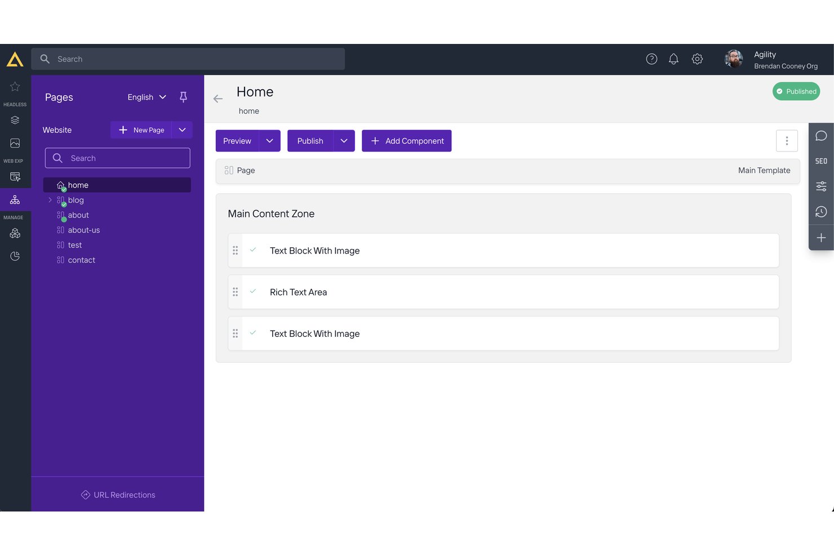Click the URL Redirections diamond icon
This screenshot has height=556, width=834.
(86, 495)
